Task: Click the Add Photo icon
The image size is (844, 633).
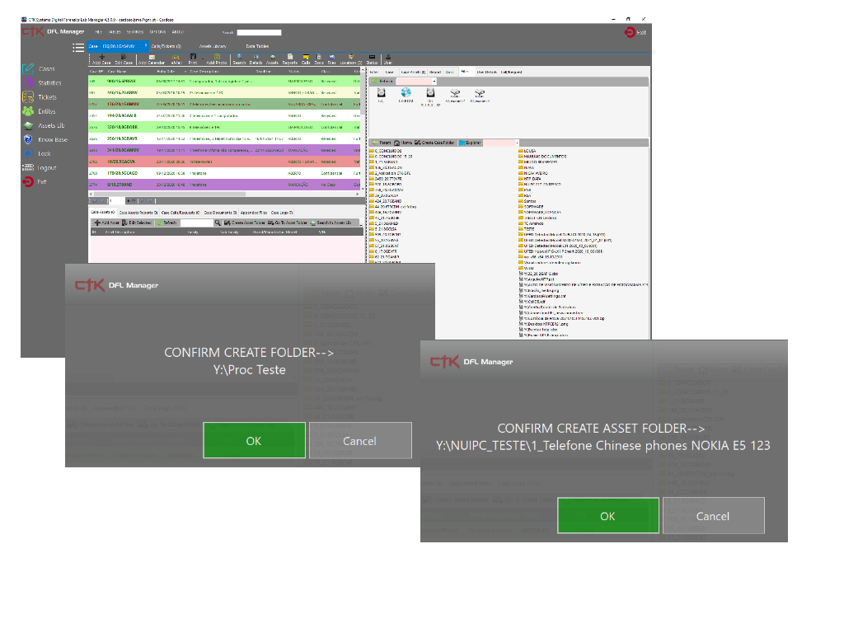Action: point(217,59)
